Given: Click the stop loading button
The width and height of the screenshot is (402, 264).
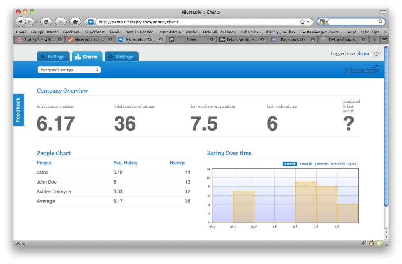Looking at the screenshot, I should pyautogui.click(x=60, y=22).
